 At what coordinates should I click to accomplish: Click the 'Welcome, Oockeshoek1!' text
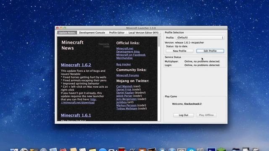[x=187, y=104]
